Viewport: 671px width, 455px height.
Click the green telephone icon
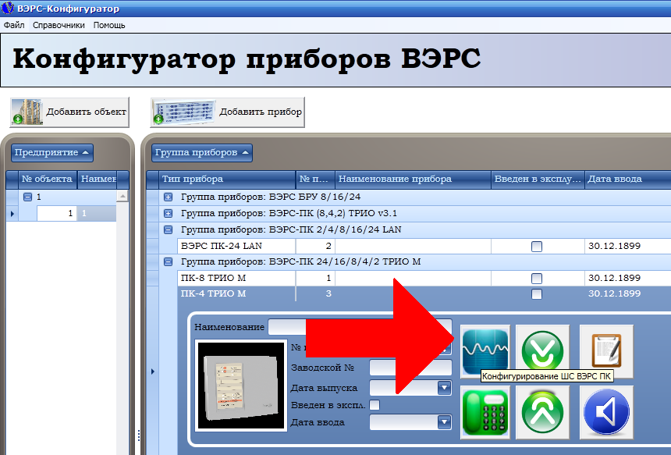click(485, 411)
